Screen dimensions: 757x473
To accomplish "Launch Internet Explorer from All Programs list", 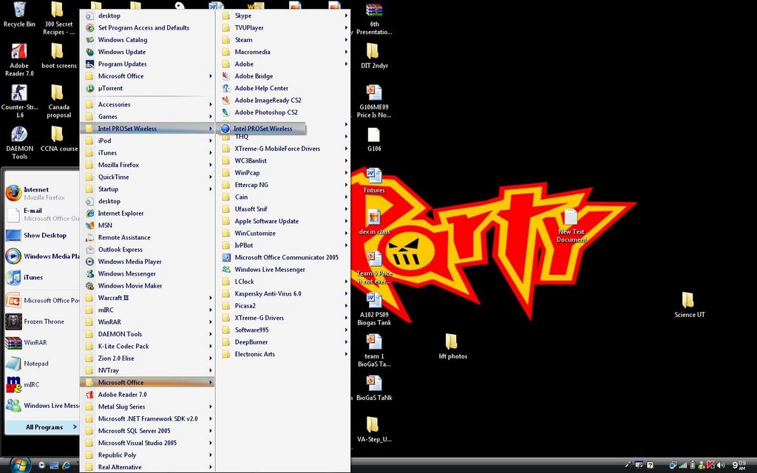I will tap(147, 214).
